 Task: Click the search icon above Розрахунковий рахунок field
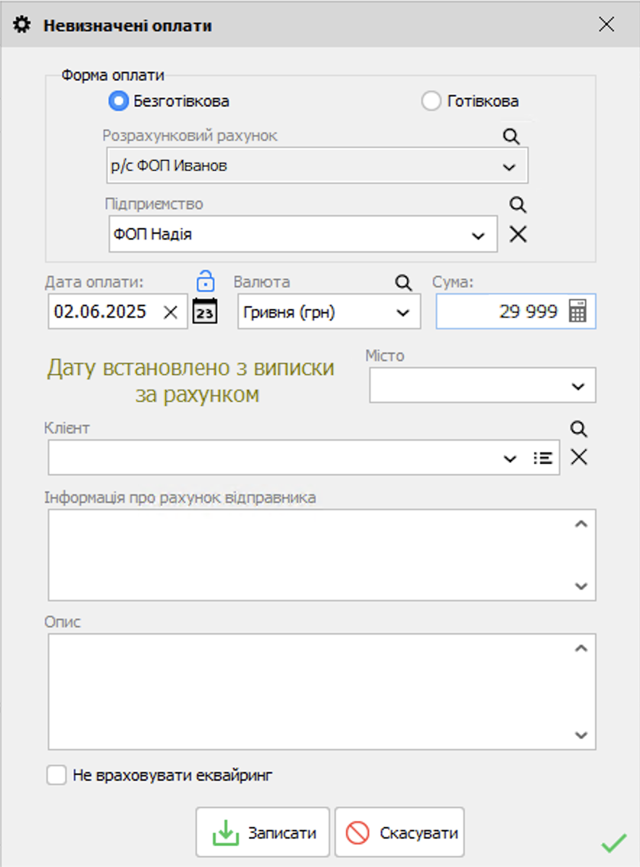511,137
